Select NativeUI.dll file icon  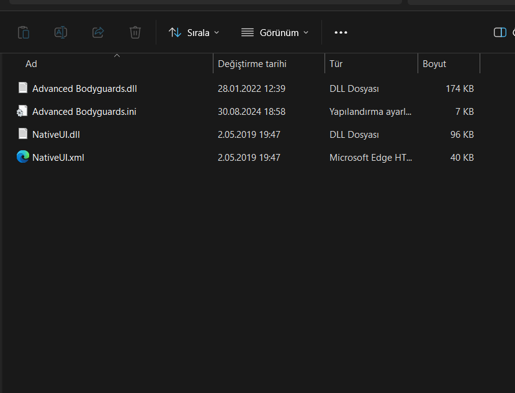point(23,134)
